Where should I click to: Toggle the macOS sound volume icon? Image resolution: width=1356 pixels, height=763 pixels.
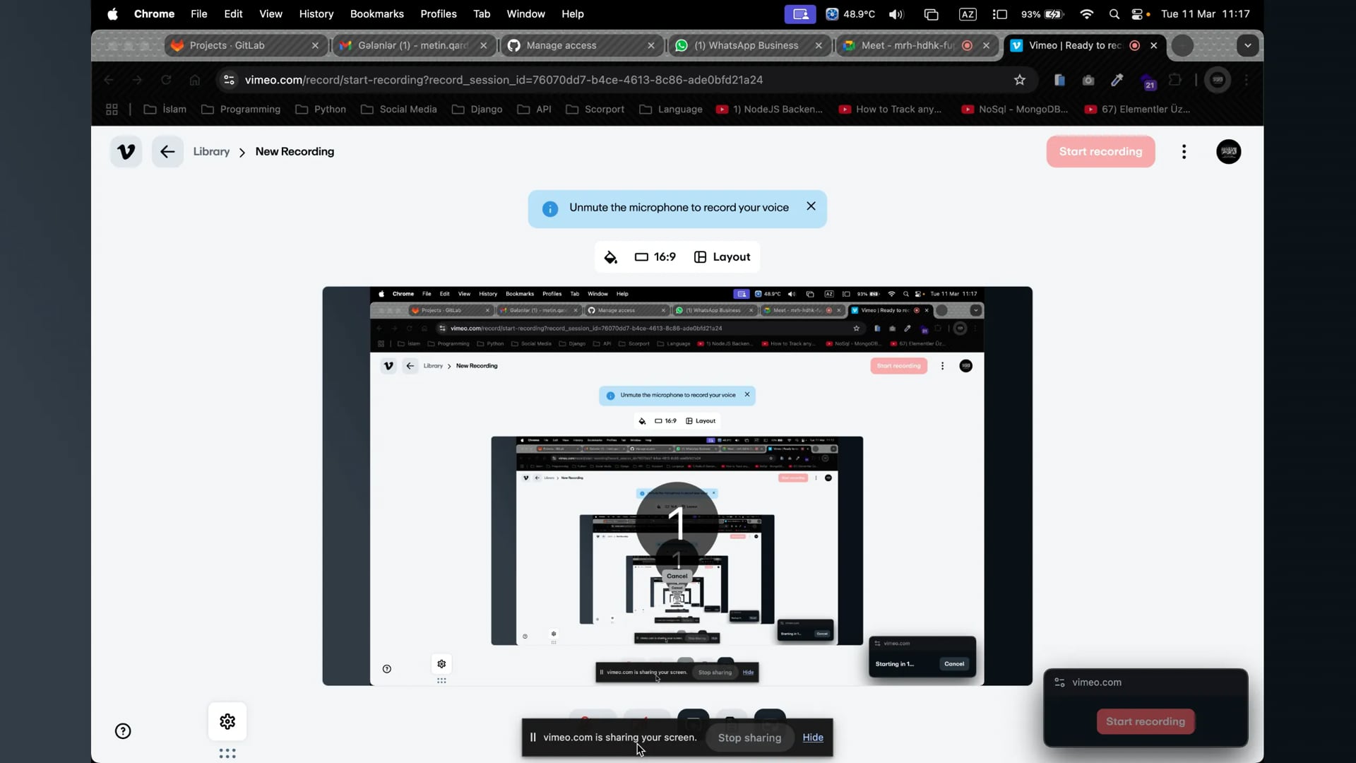[x=896, y=14]
